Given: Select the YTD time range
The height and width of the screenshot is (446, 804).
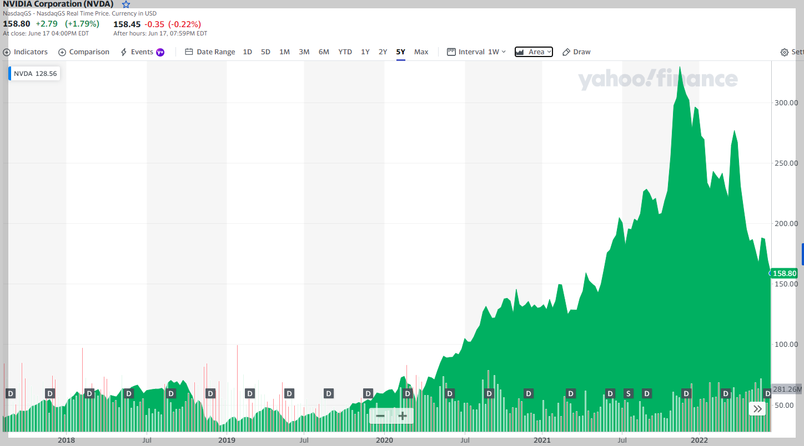Looking at the screenshot, I should (345, 52).
